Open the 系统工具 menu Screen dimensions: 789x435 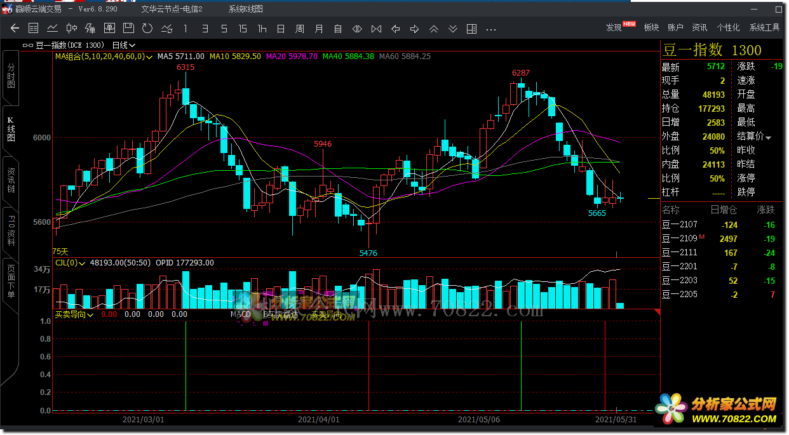pos(764,27)
